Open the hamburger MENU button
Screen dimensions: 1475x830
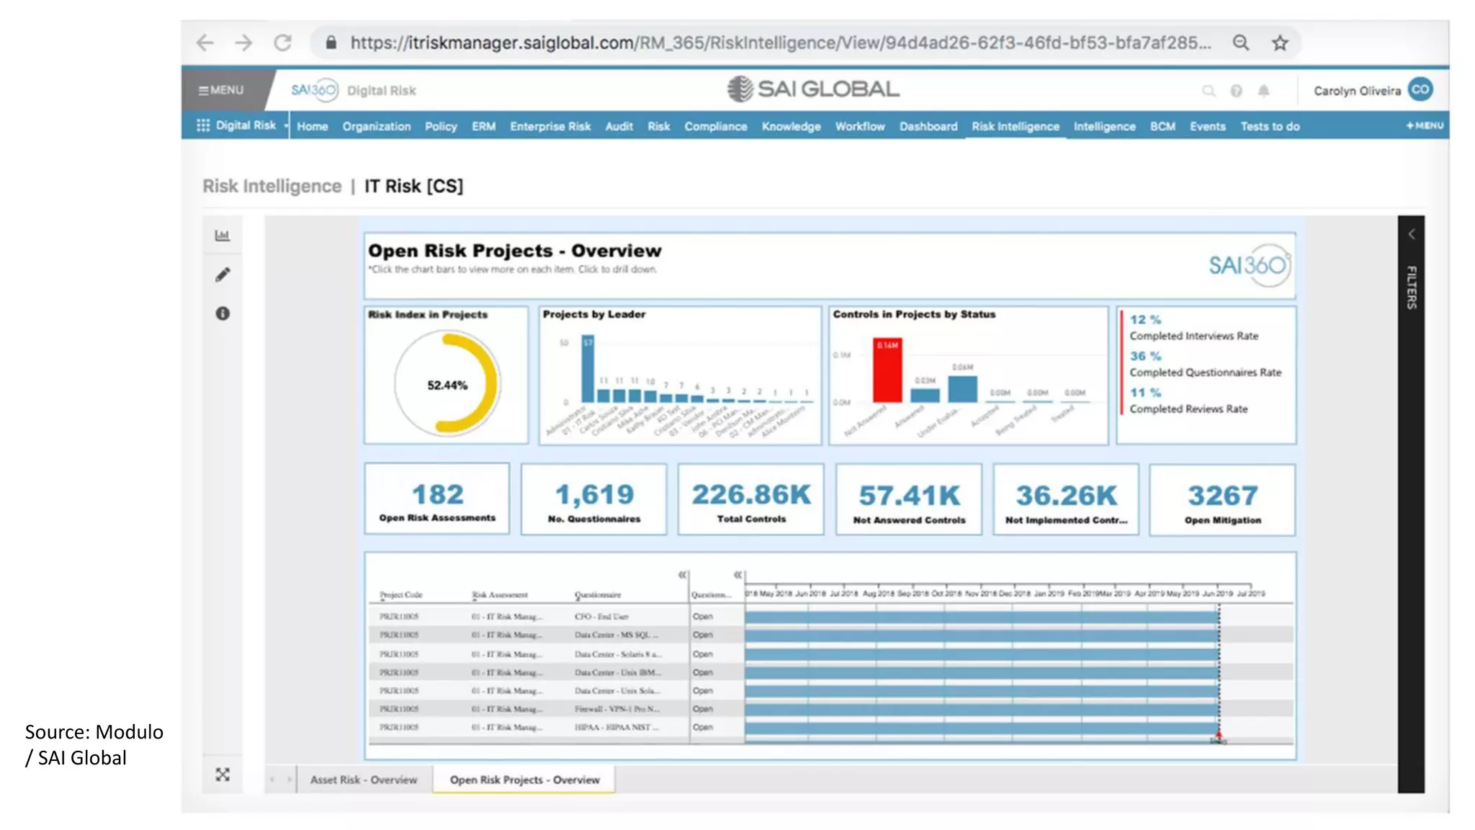coord(221,90)
